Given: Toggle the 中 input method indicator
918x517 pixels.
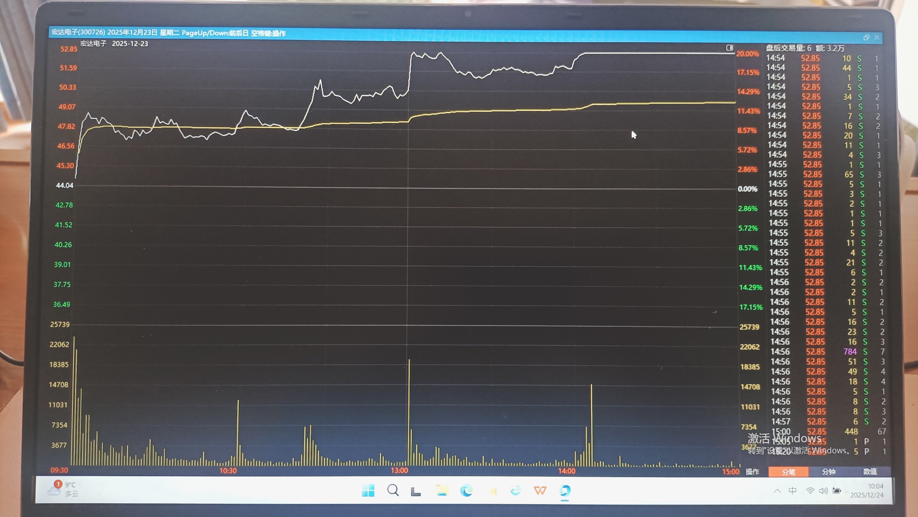Looking at the screenshot, I should (793, 491).
